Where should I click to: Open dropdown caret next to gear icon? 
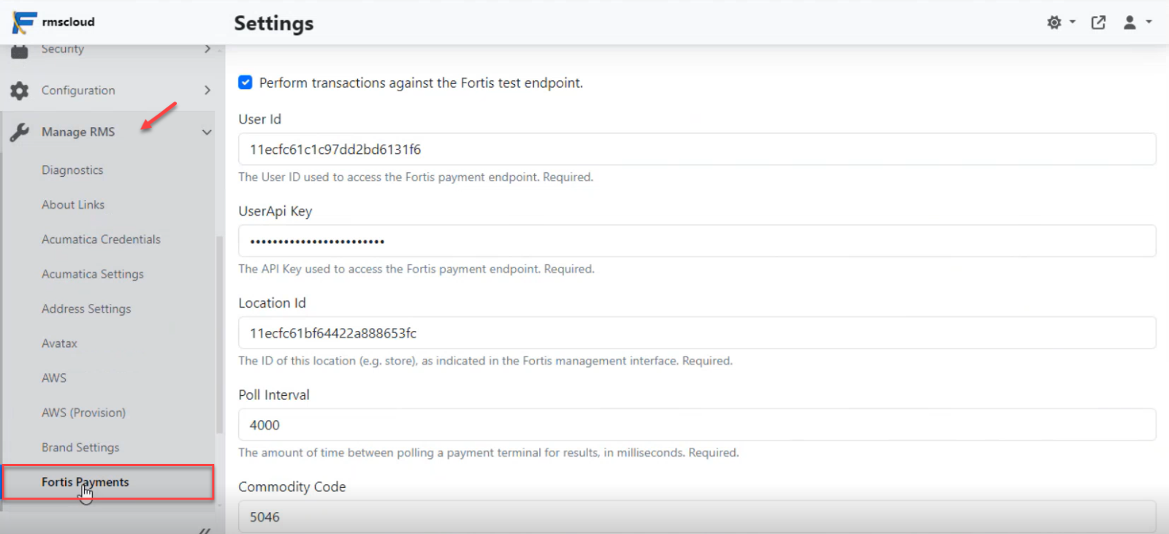tap(1073, 22)
